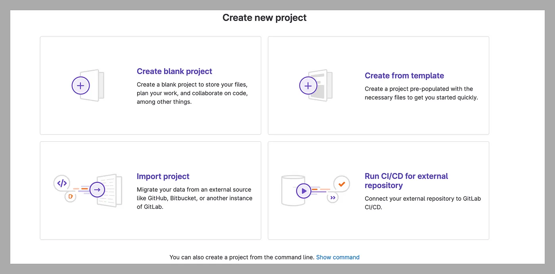This screenshot has height=274, width=555.
Task: Click the Migrate your data description text
Action: (x=195, y=198)
